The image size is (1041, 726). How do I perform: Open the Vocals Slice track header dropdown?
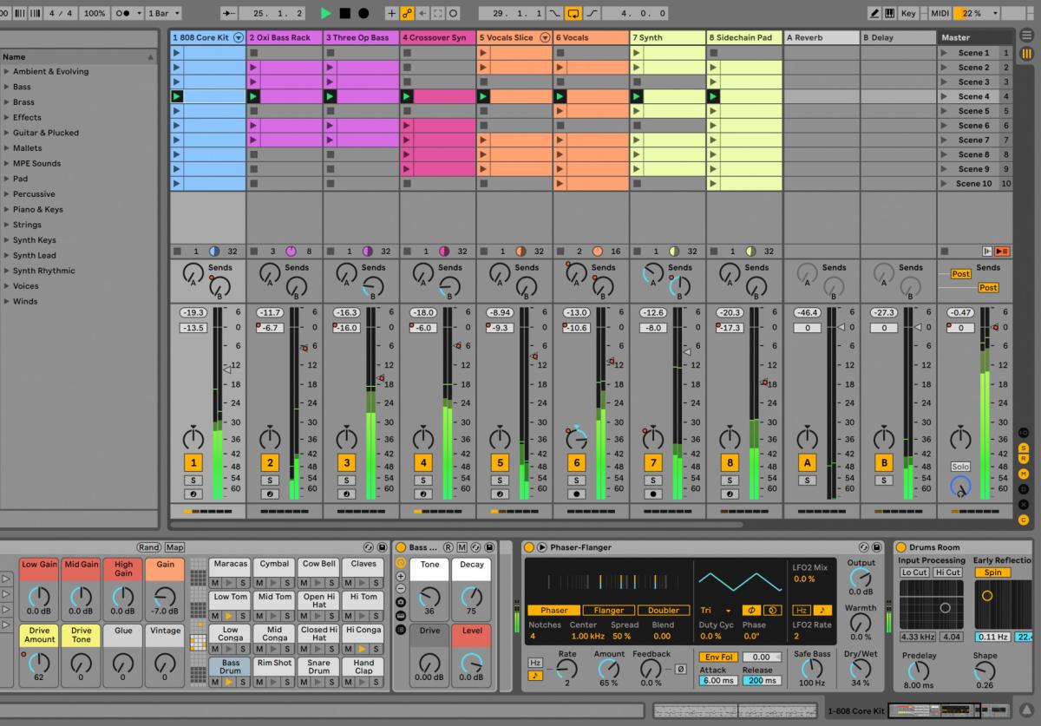pos(546,37)
